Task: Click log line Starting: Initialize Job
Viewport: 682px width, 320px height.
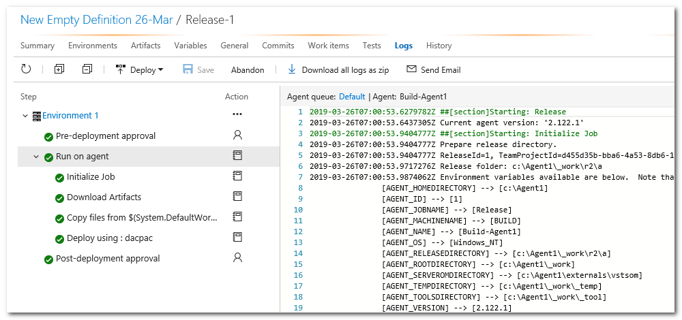Action: [x=454, y=133]
